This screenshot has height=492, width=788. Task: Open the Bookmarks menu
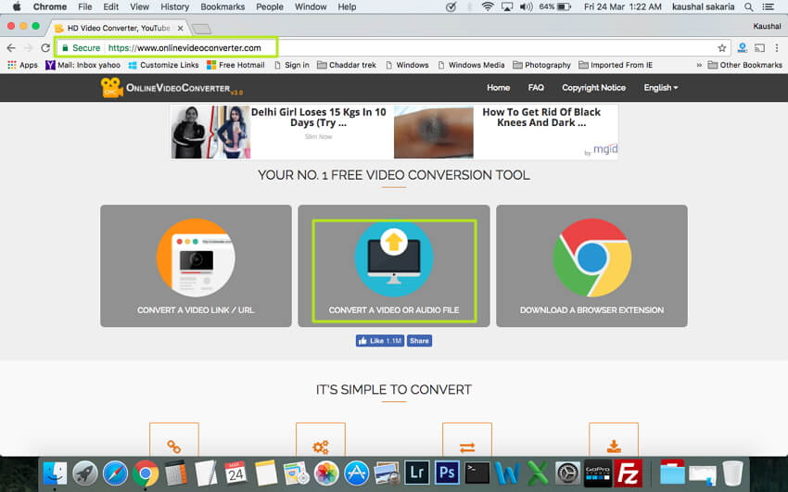tap(222, 6)
